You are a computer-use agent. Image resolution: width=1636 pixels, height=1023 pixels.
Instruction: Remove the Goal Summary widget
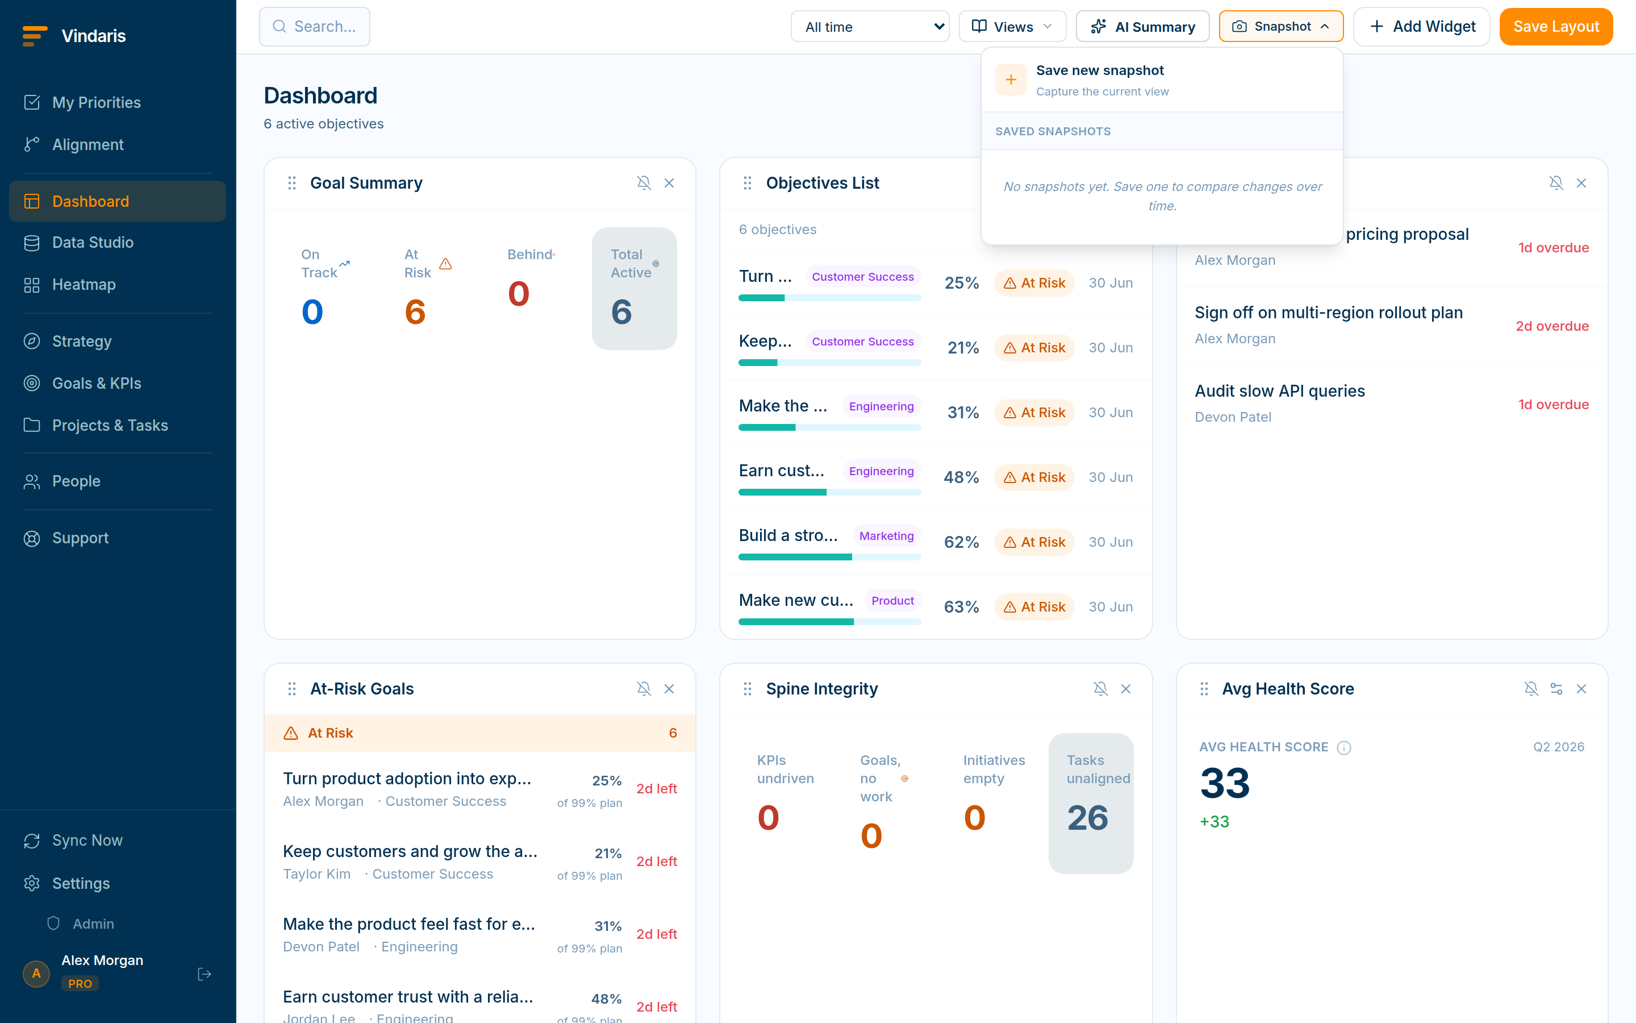pyautogui.click(x=669, y=182)
